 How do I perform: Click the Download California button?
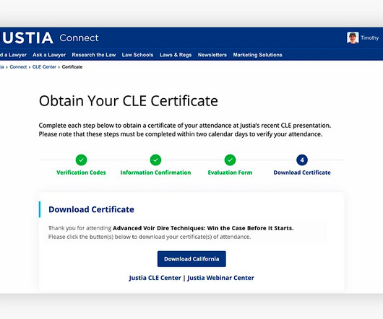click(x=191, y=259)
